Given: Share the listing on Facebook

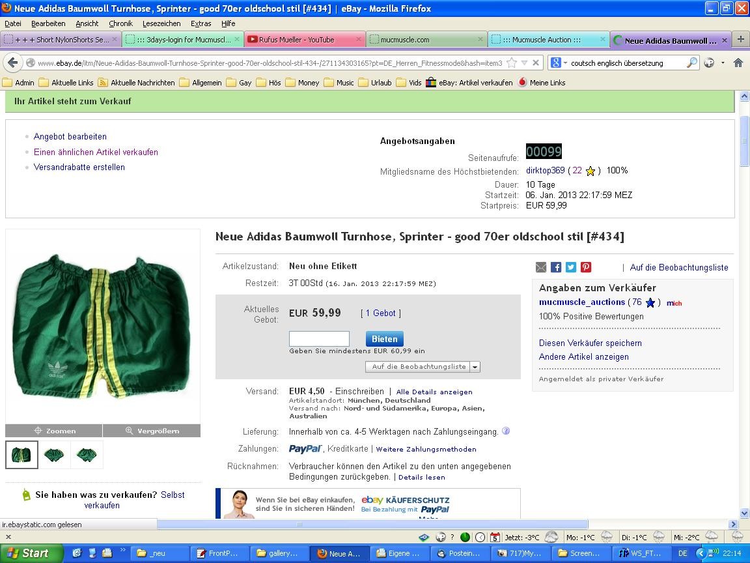Looking at the screenshot, I should click(556, 267).
